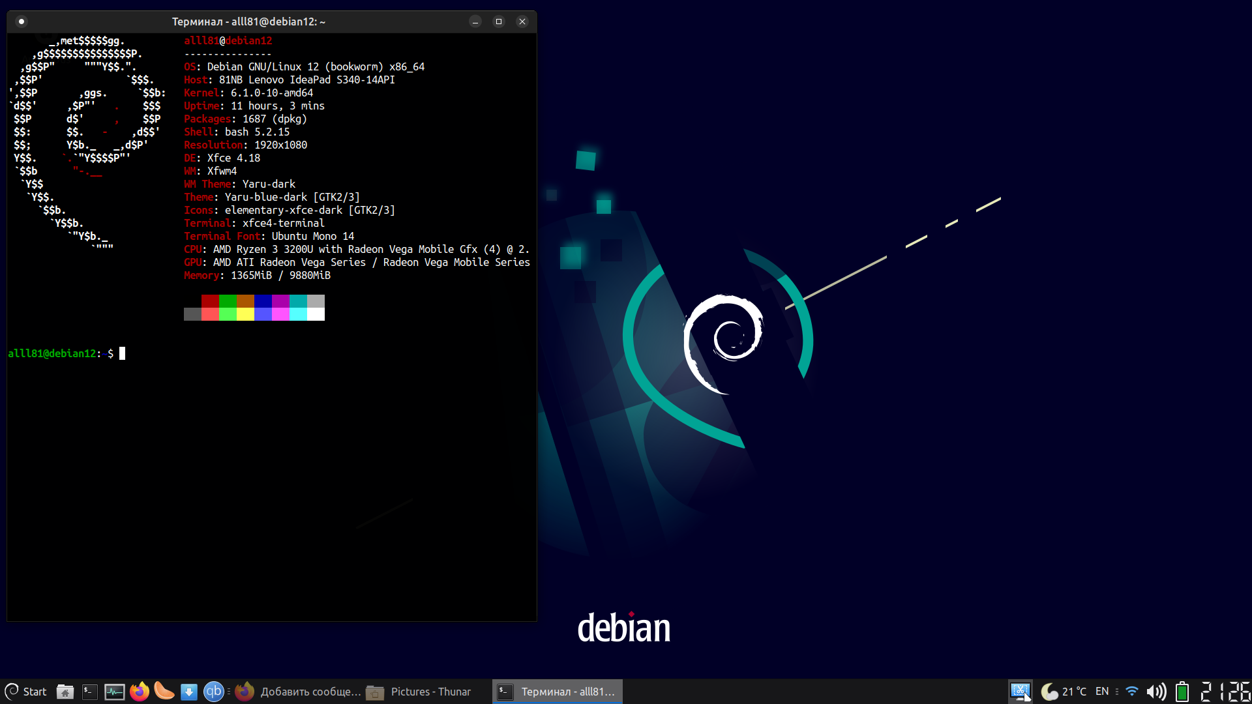Click the 'Resolution: 1920x1080' line
The image size is (1252, 704).
[245, 145]
